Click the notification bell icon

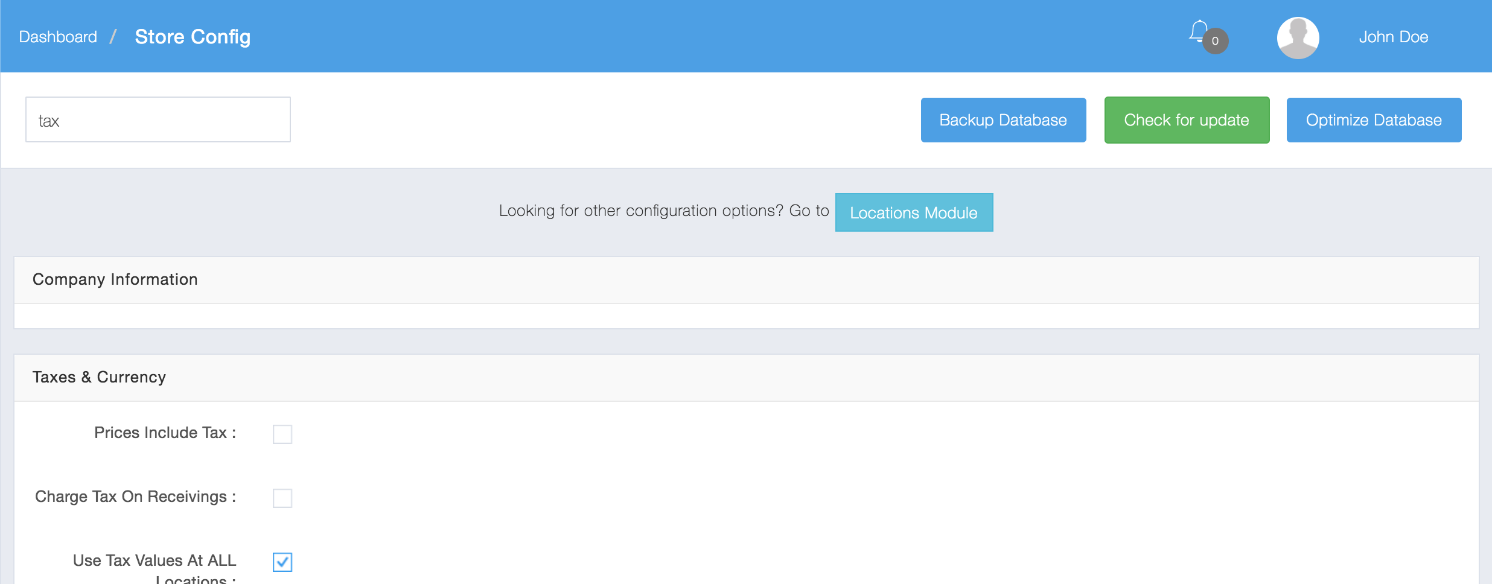coord(1198,31)
